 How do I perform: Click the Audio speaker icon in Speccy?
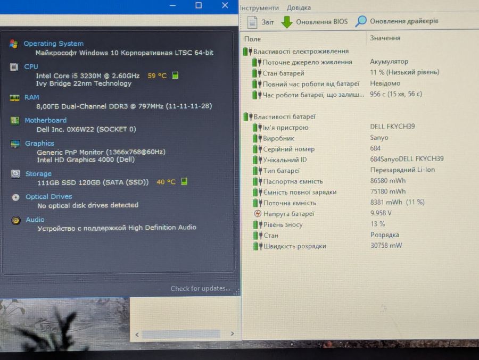[x=16, y=220]
